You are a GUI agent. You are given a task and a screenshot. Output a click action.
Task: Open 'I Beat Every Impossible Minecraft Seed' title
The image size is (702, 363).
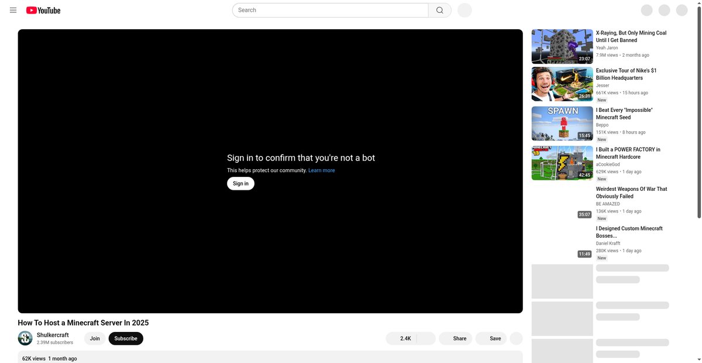[624, 114]
